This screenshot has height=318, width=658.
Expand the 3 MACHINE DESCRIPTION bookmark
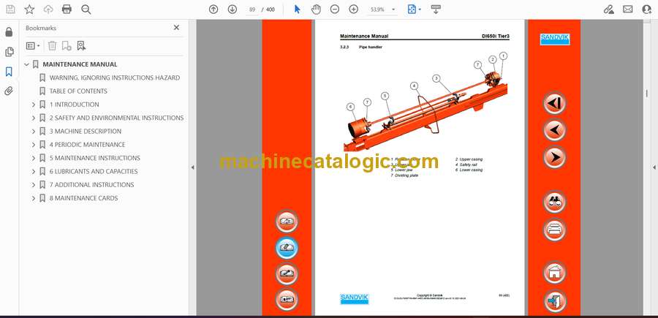[34, 132]
